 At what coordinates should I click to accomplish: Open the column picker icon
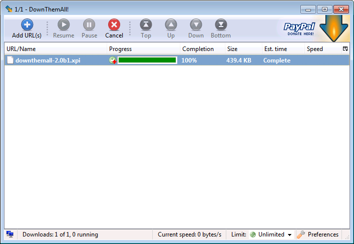(345, 48)
